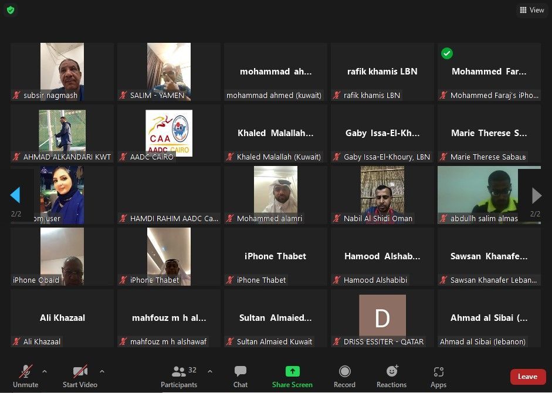
Task: Open the Chat panel
Action: [241, 376]
